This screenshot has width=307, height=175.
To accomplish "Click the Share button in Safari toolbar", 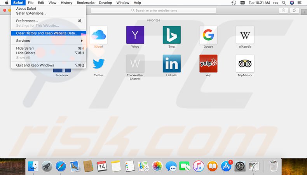I will 283,10.
